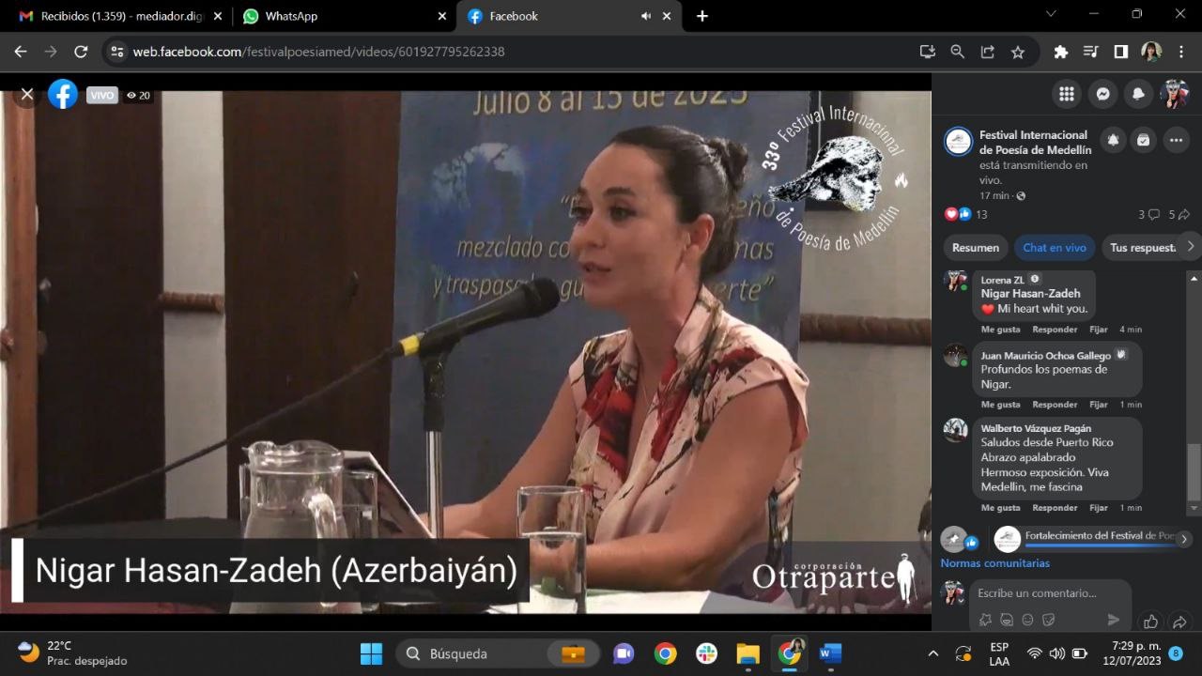
Task: Select the Chat en vivo tab
Action: click(1054, 248)
